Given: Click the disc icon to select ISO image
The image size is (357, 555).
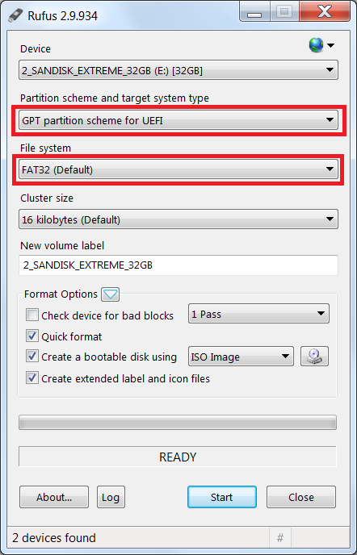Looking at the screenshot, I should pyautogui.click(x=314, y=357).
